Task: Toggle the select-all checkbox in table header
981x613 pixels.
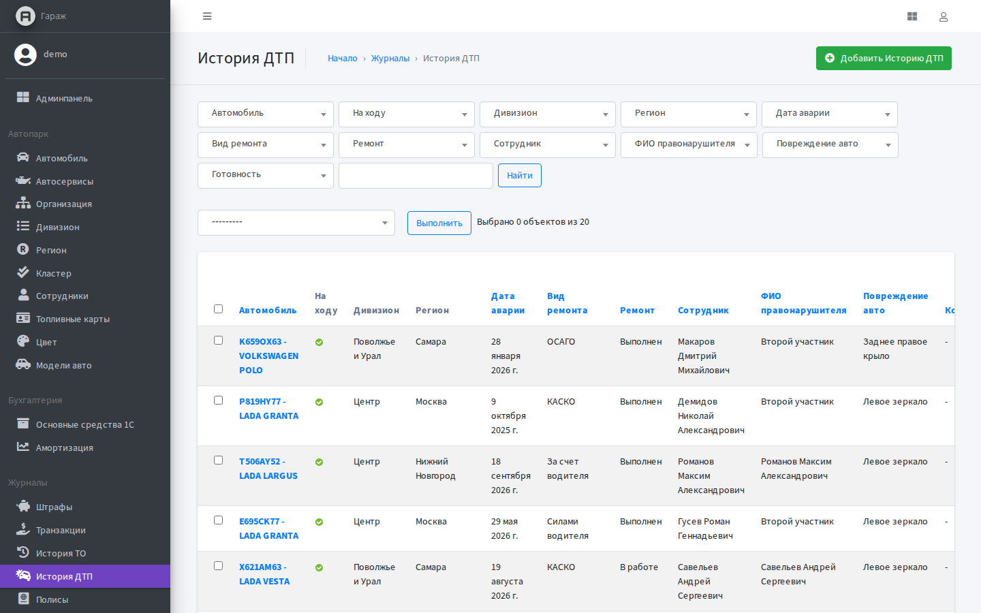Action: click(x=218, y=309)
